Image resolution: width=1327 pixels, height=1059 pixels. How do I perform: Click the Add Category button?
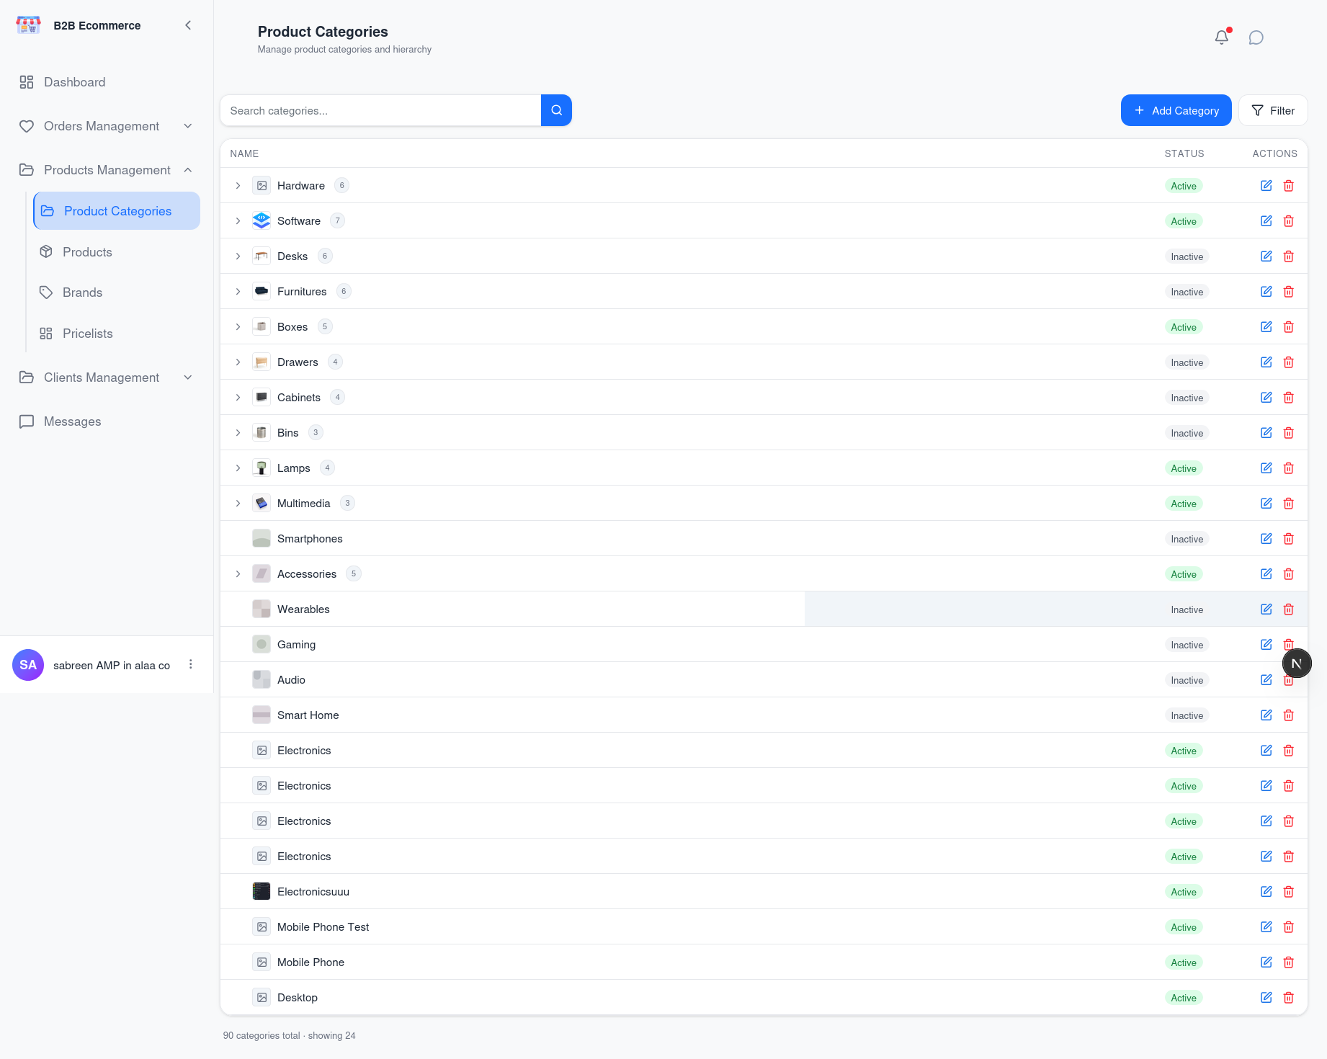(1176, 110)
